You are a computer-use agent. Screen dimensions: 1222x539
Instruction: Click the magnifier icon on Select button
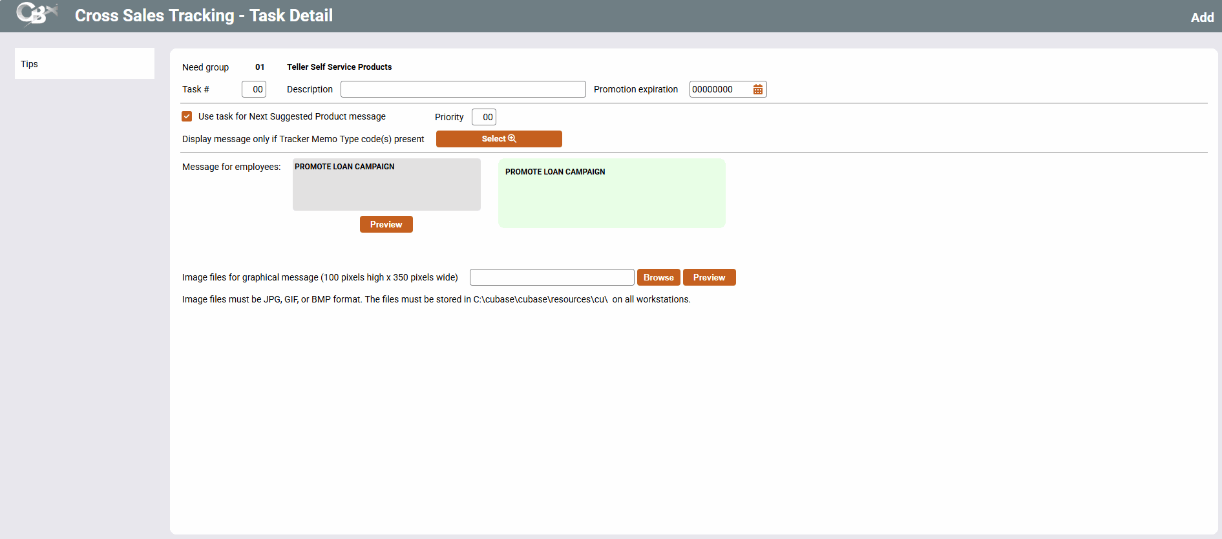pyautogui.click(x=512, y=138)
